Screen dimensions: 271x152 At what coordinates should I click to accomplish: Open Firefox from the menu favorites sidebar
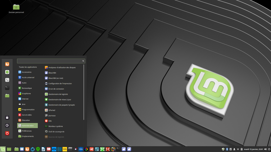[7, 64]
